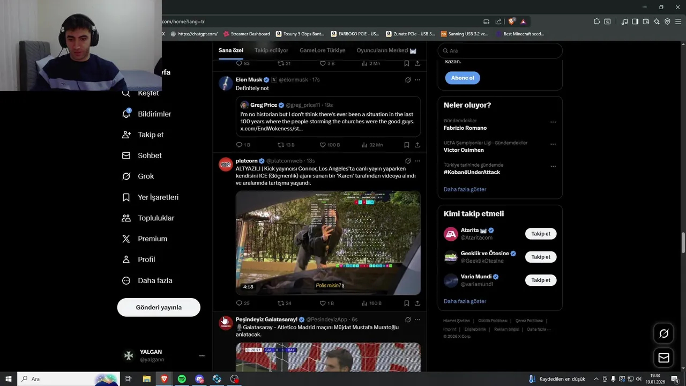The image size is (686, 386).
Task: Switch to GameLore Türkiye tab
Action: pyautogui.click(x=322, y=50)
